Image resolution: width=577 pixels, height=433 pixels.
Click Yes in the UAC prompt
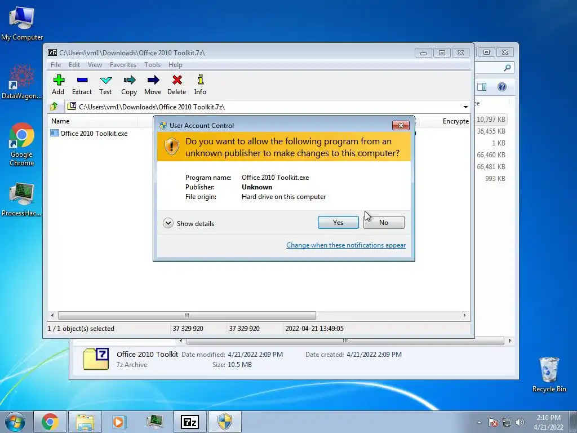click(x=338, y=222)
